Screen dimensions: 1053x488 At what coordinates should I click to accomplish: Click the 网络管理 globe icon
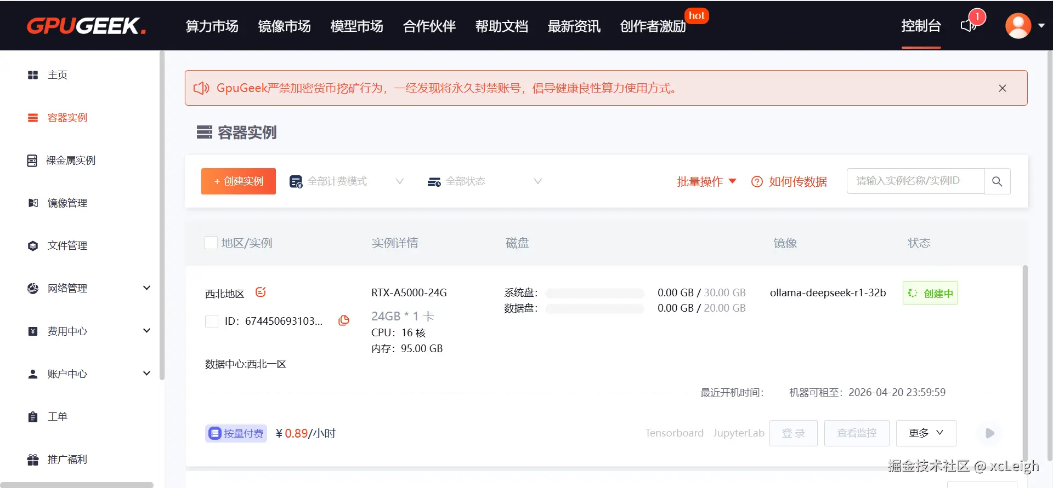[x=33, y=288]
